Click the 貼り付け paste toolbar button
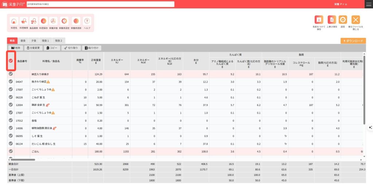Screen dimensions: 373x185 pos(91,48)
